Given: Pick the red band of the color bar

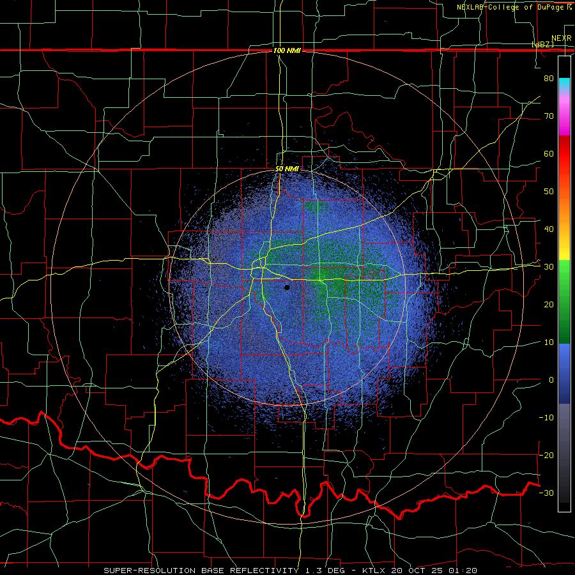Looking at the screenshot, I should pyautogui.click(x=564, y=154).
